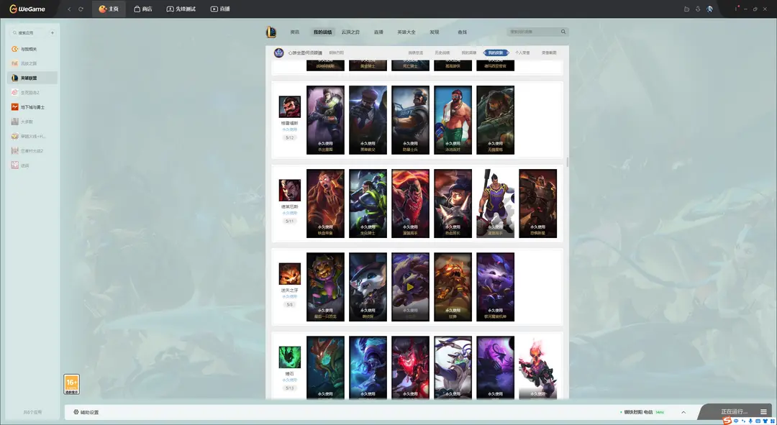Image resolution: width=777 pixels, height=425 pixels.
Task: Click the Sogou input tray icon
Action: tap(727, 421)
